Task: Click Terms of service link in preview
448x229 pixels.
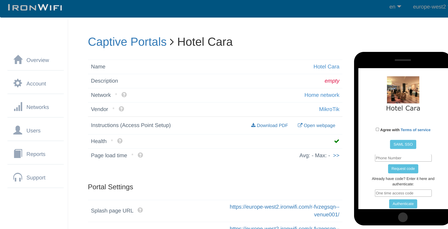Action: (x=415, y=130)
